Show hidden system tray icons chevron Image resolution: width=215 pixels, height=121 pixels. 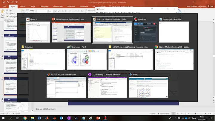click(x=175, y=118)
